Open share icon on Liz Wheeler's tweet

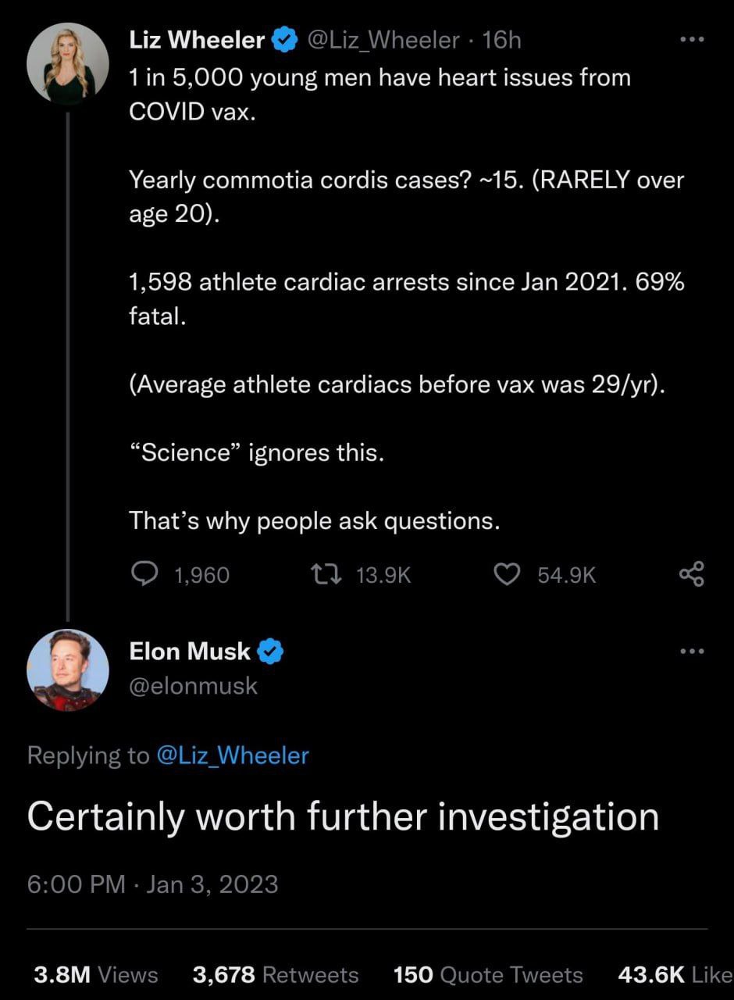tap(691, 574)
